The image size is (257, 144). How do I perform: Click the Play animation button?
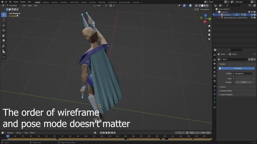click(109, 133)
